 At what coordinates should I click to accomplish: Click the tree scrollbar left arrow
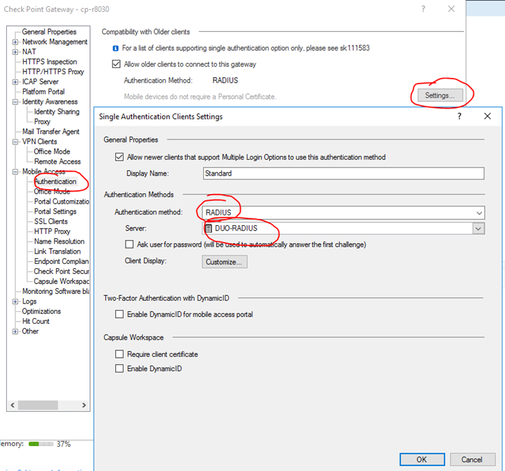point(12,405)
